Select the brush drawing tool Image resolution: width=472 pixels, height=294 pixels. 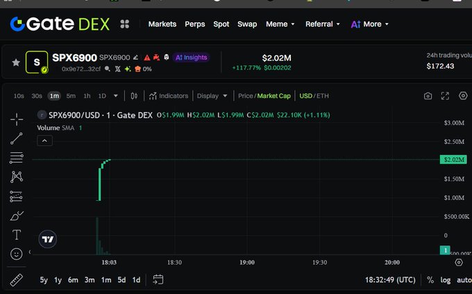[17, 215]
